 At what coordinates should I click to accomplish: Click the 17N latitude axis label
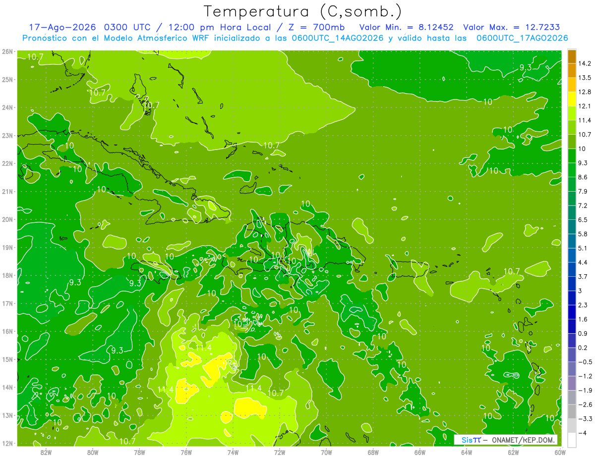tap(7, 303)
